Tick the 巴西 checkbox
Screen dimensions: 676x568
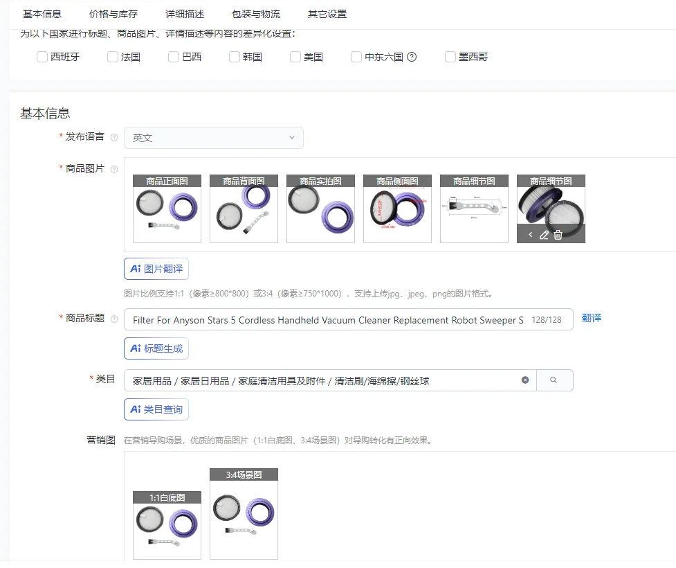coord(173,57)
